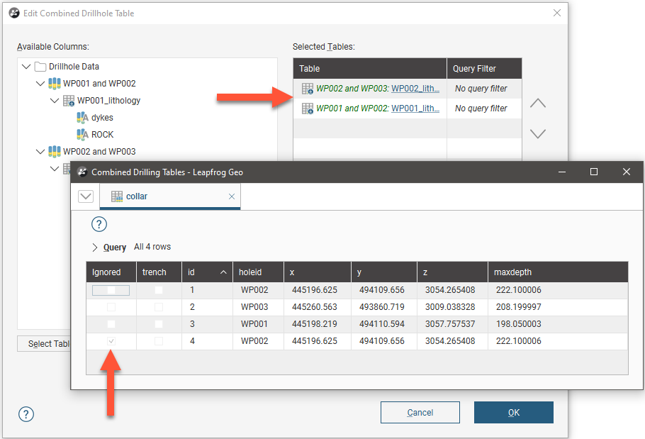Open the WP002_lith link in Selected Tables

click(415, 89)
